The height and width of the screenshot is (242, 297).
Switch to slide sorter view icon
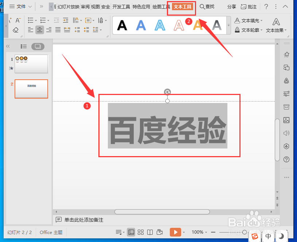coord(141,232)
